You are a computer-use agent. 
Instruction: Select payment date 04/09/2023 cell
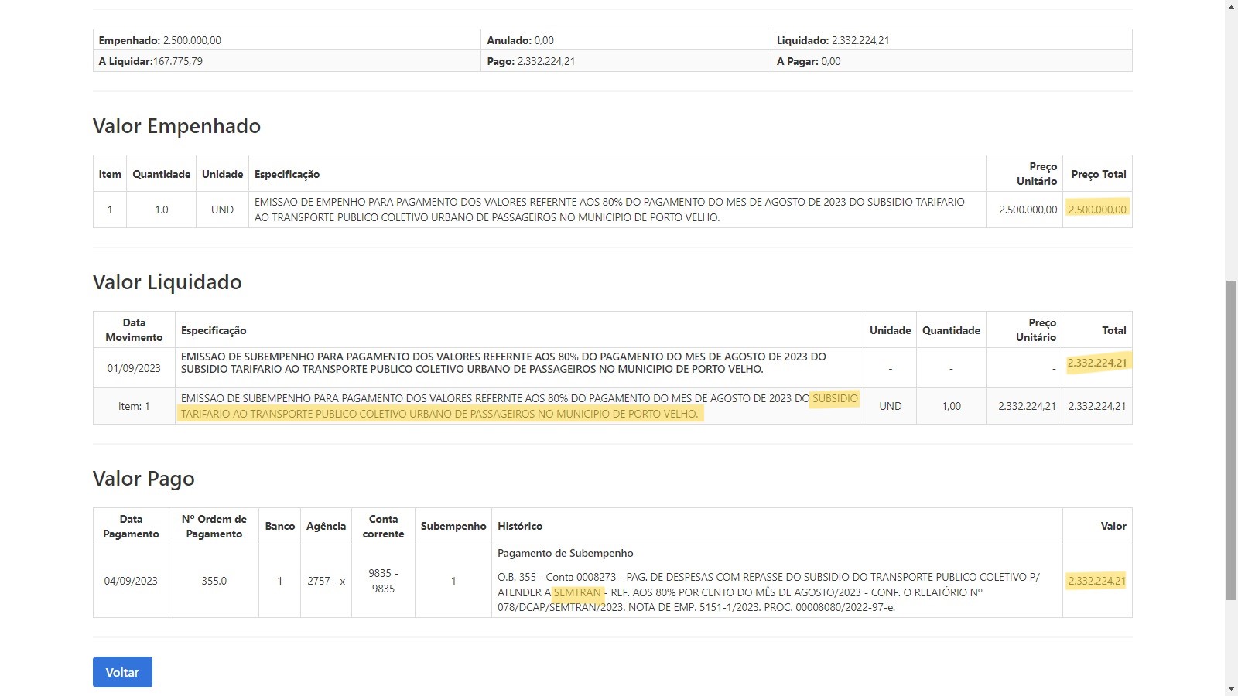(131, 581)
